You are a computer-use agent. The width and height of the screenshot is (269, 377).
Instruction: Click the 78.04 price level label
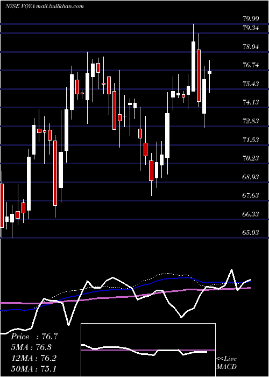tap(251, 46)
